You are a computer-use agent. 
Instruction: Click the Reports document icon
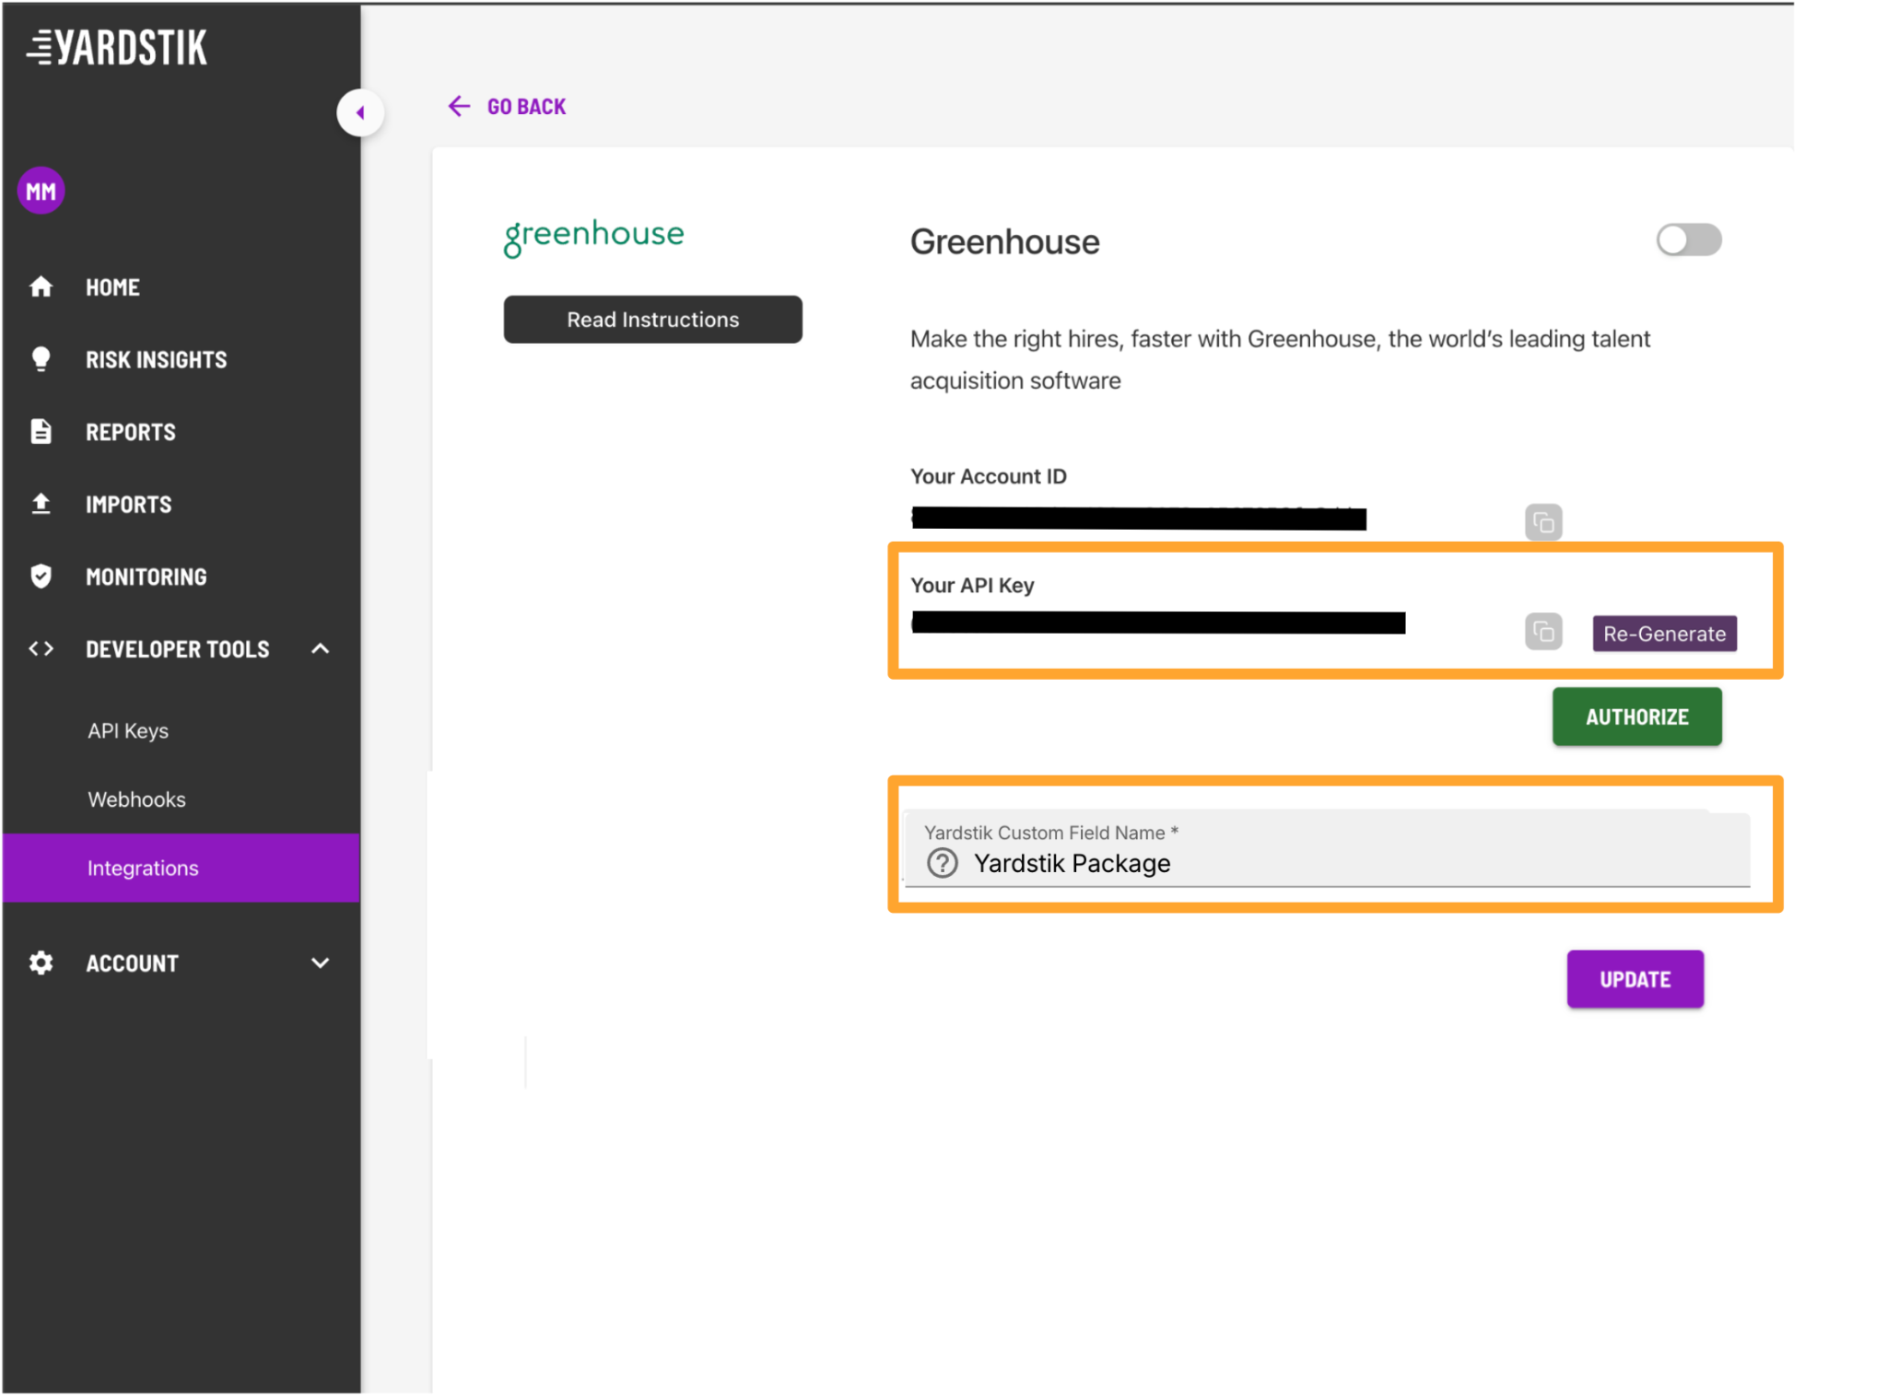click(41, 431)
